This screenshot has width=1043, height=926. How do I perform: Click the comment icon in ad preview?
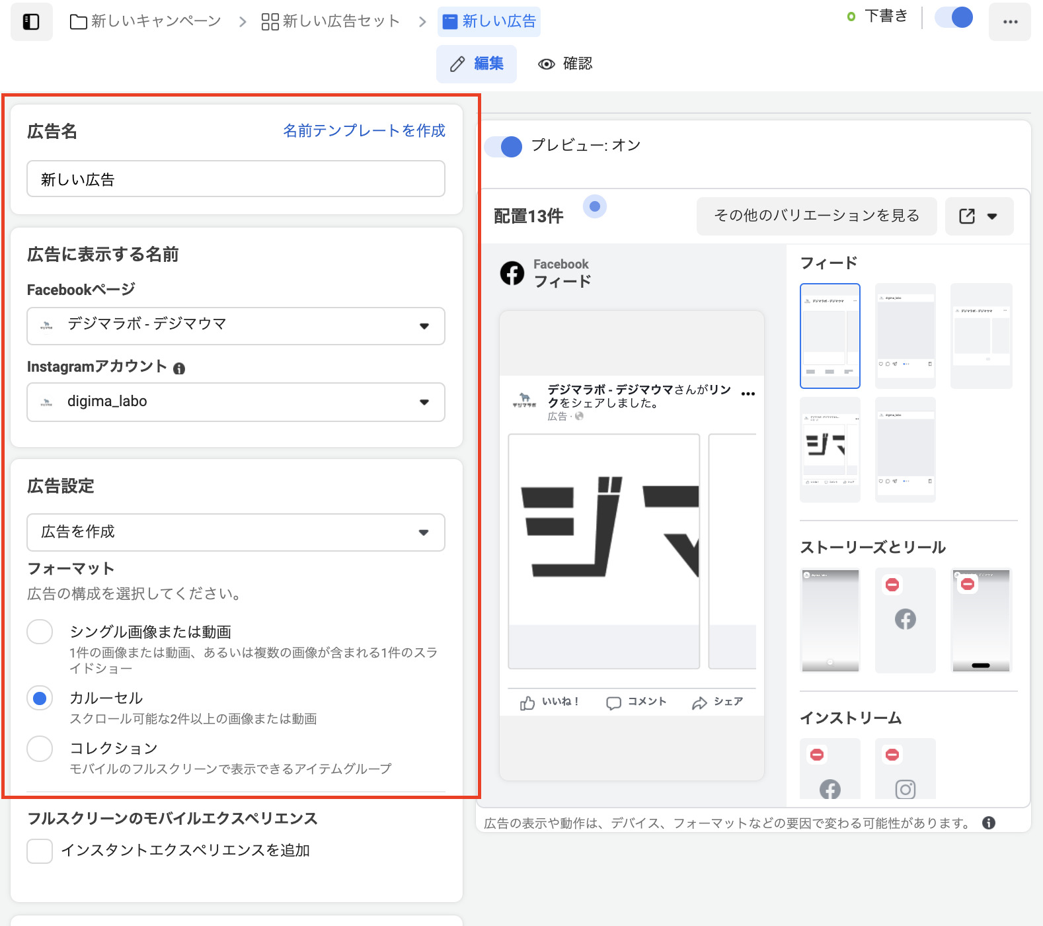(x=613, y=702)
